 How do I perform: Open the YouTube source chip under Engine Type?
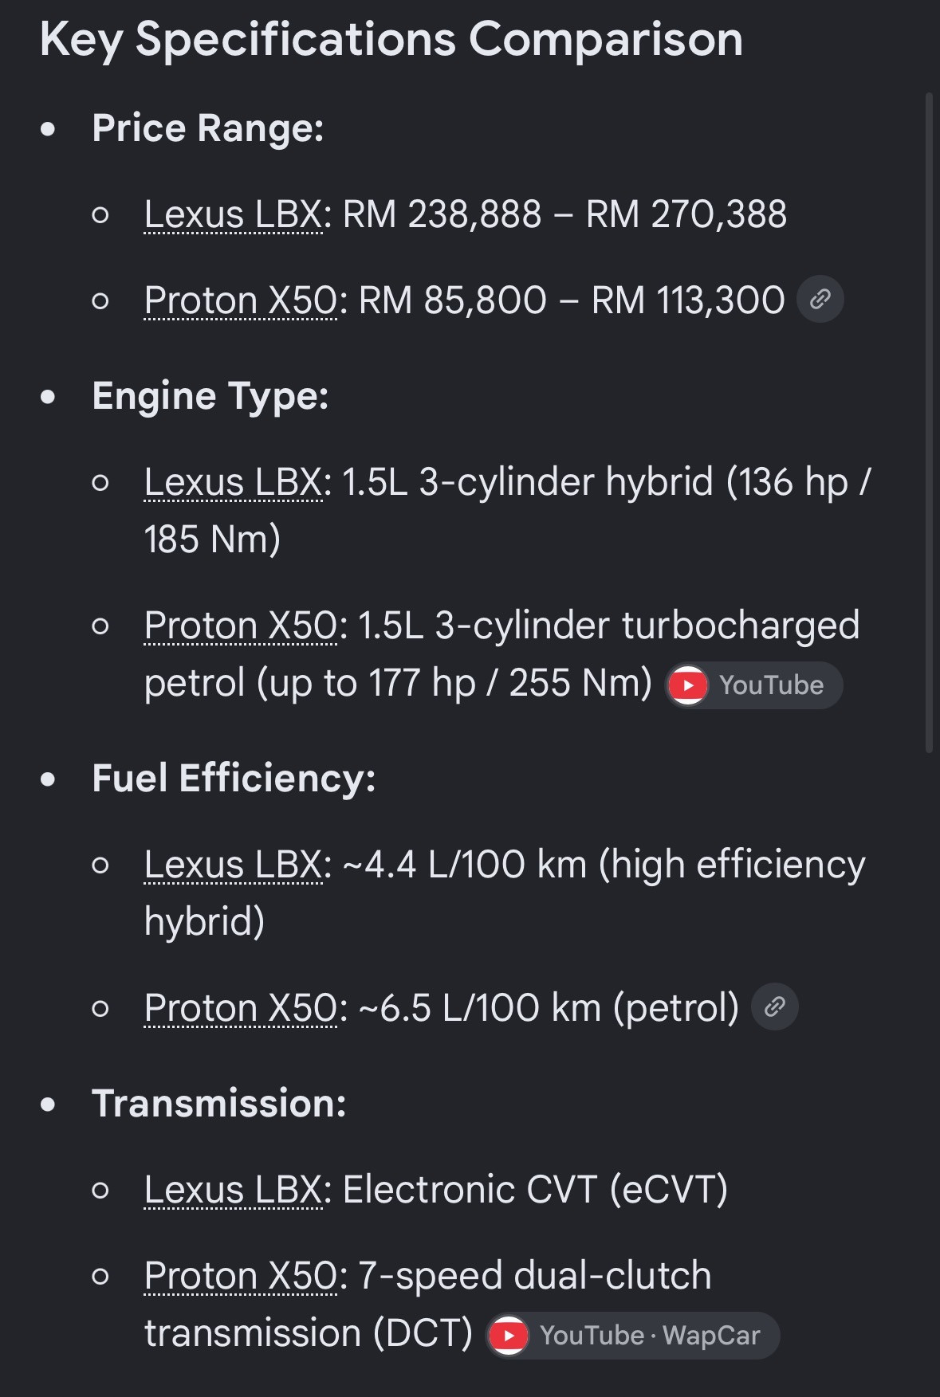(x=754, y=685)
